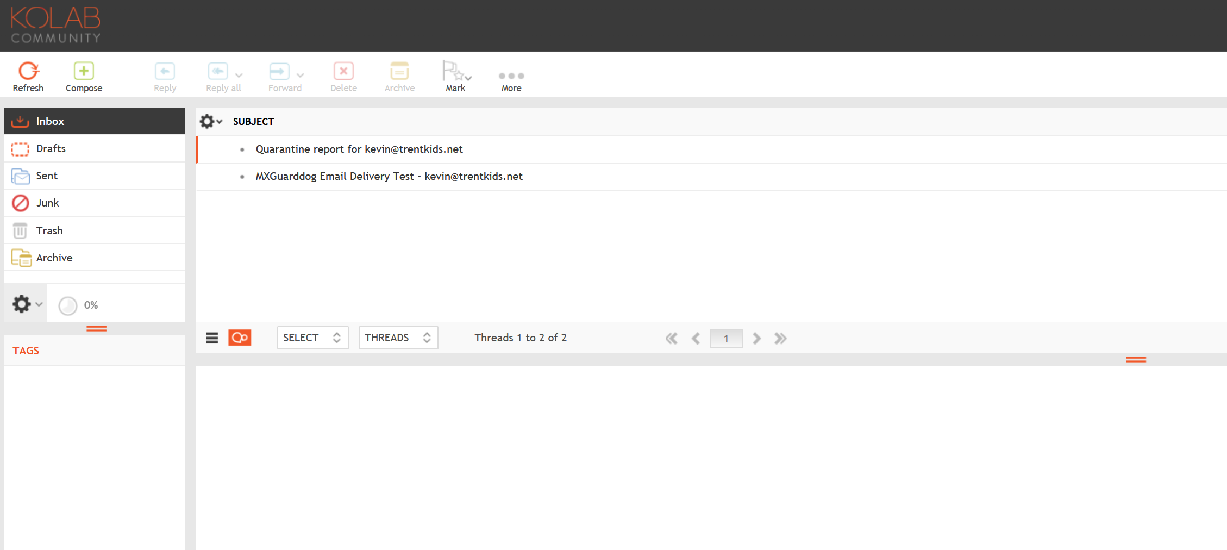Open the folder actions gear below the folder list
1227x550 pixels.
tap(22, 303)
